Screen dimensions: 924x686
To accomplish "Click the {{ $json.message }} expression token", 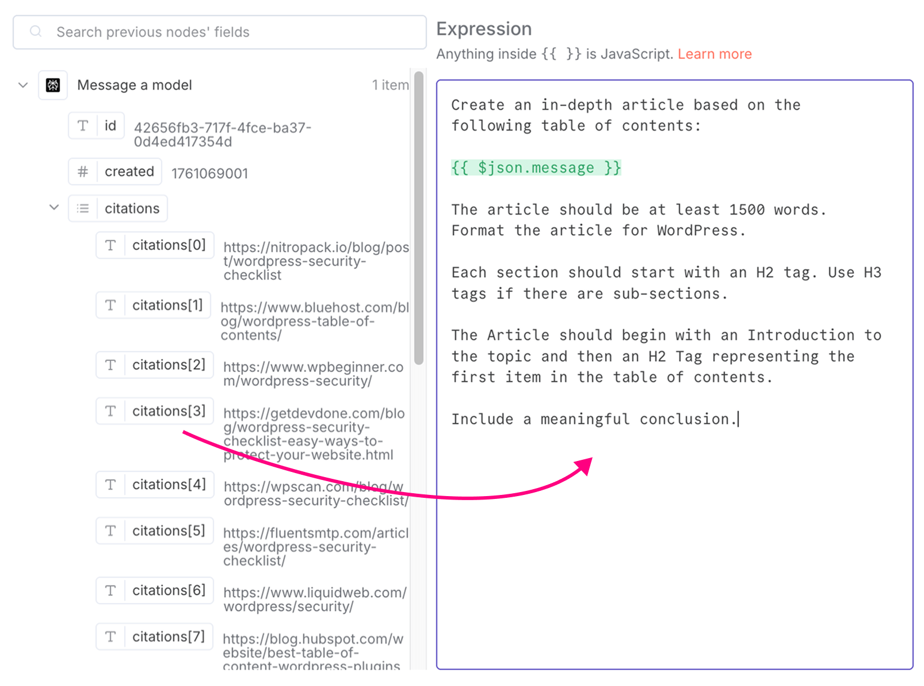I will click(536, 167).
